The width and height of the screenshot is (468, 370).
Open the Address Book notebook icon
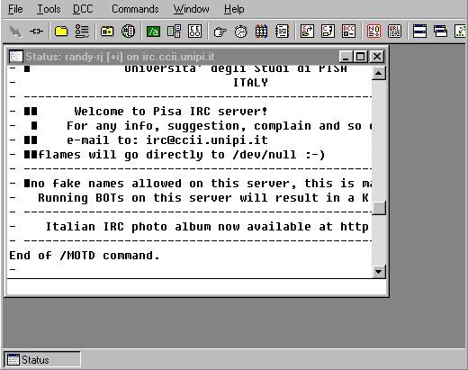[282, 32]
